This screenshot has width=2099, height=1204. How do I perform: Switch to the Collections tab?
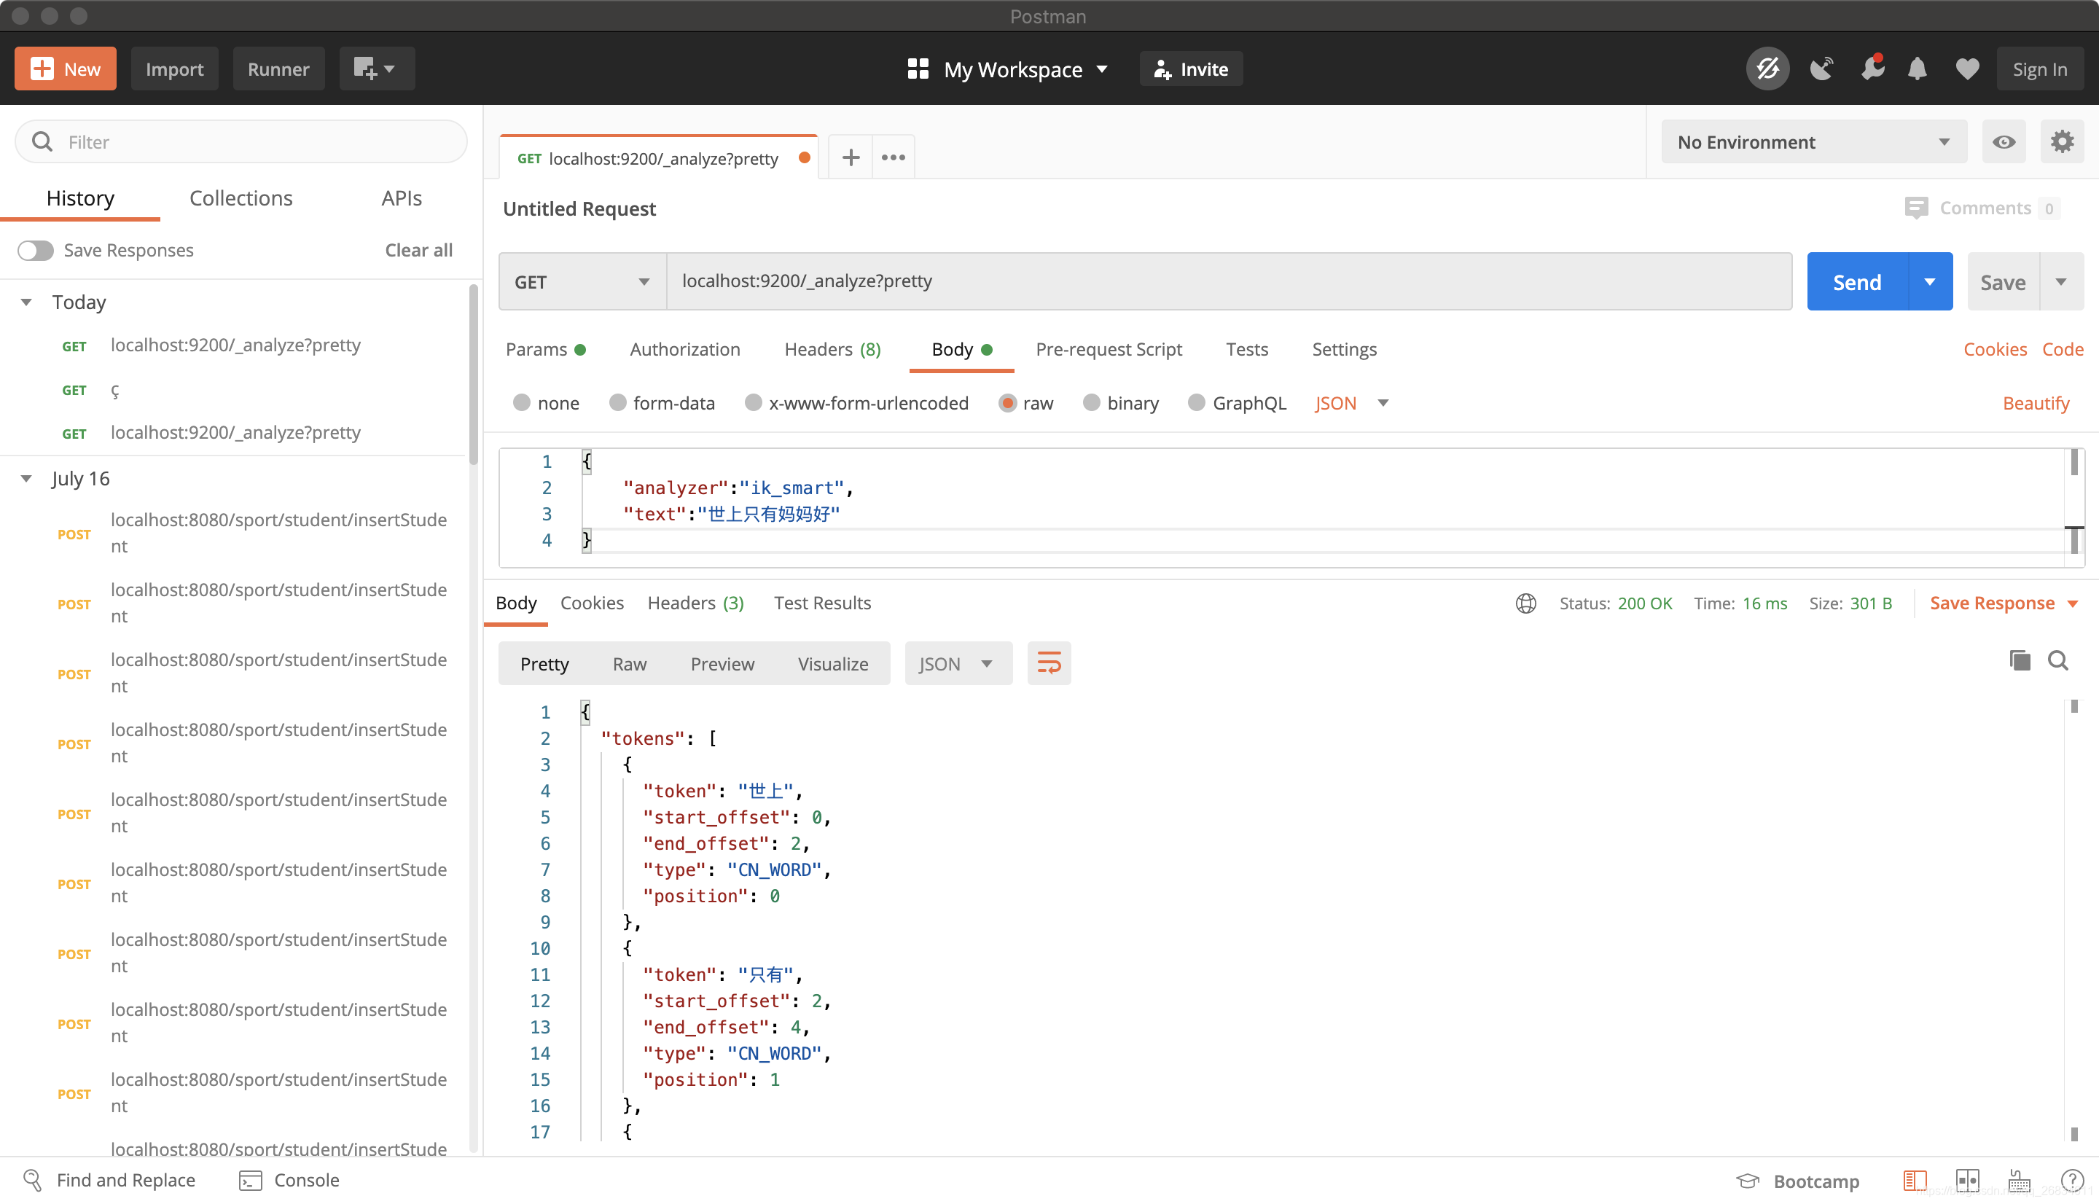[x=240, y=198]
